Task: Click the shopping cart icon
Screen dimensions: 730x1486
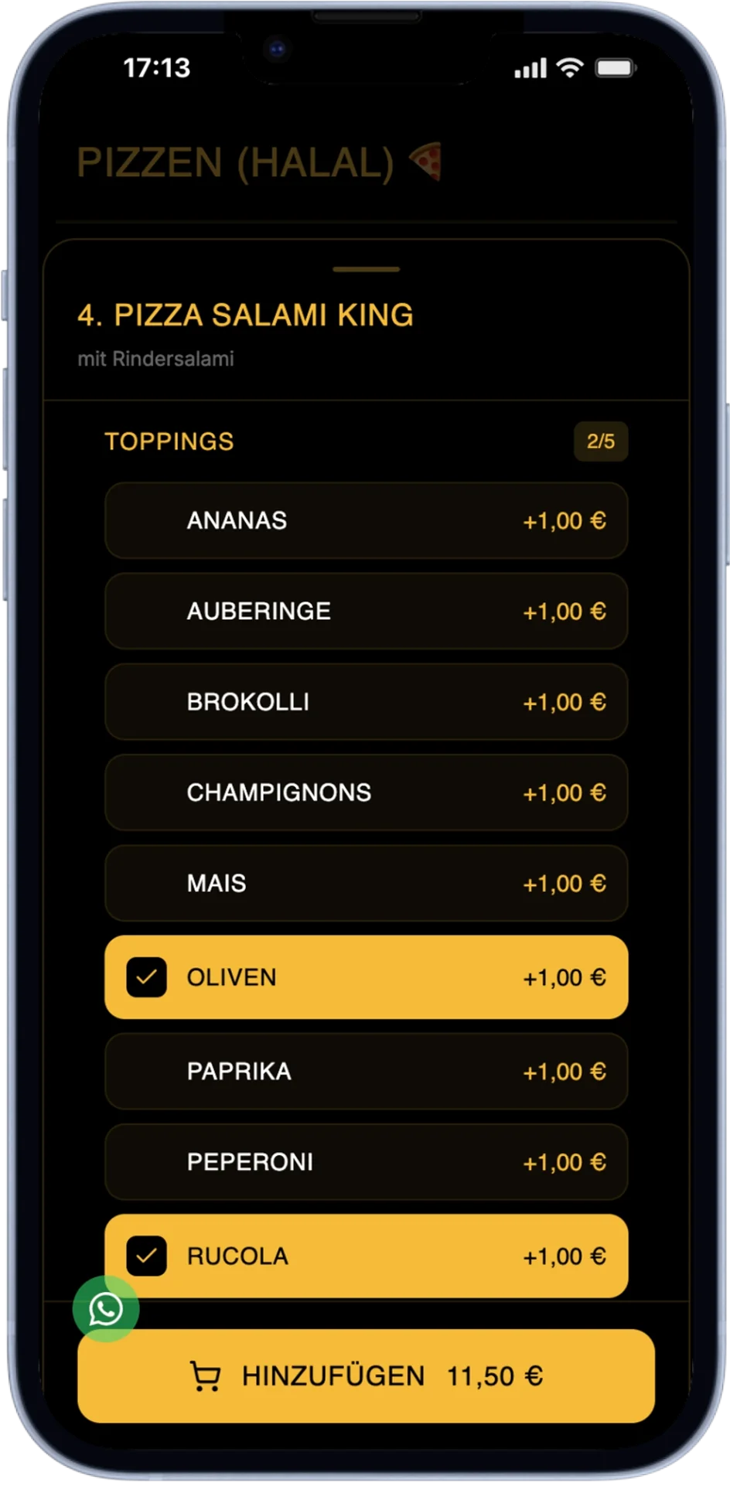Action: [x=205, y=1376]
